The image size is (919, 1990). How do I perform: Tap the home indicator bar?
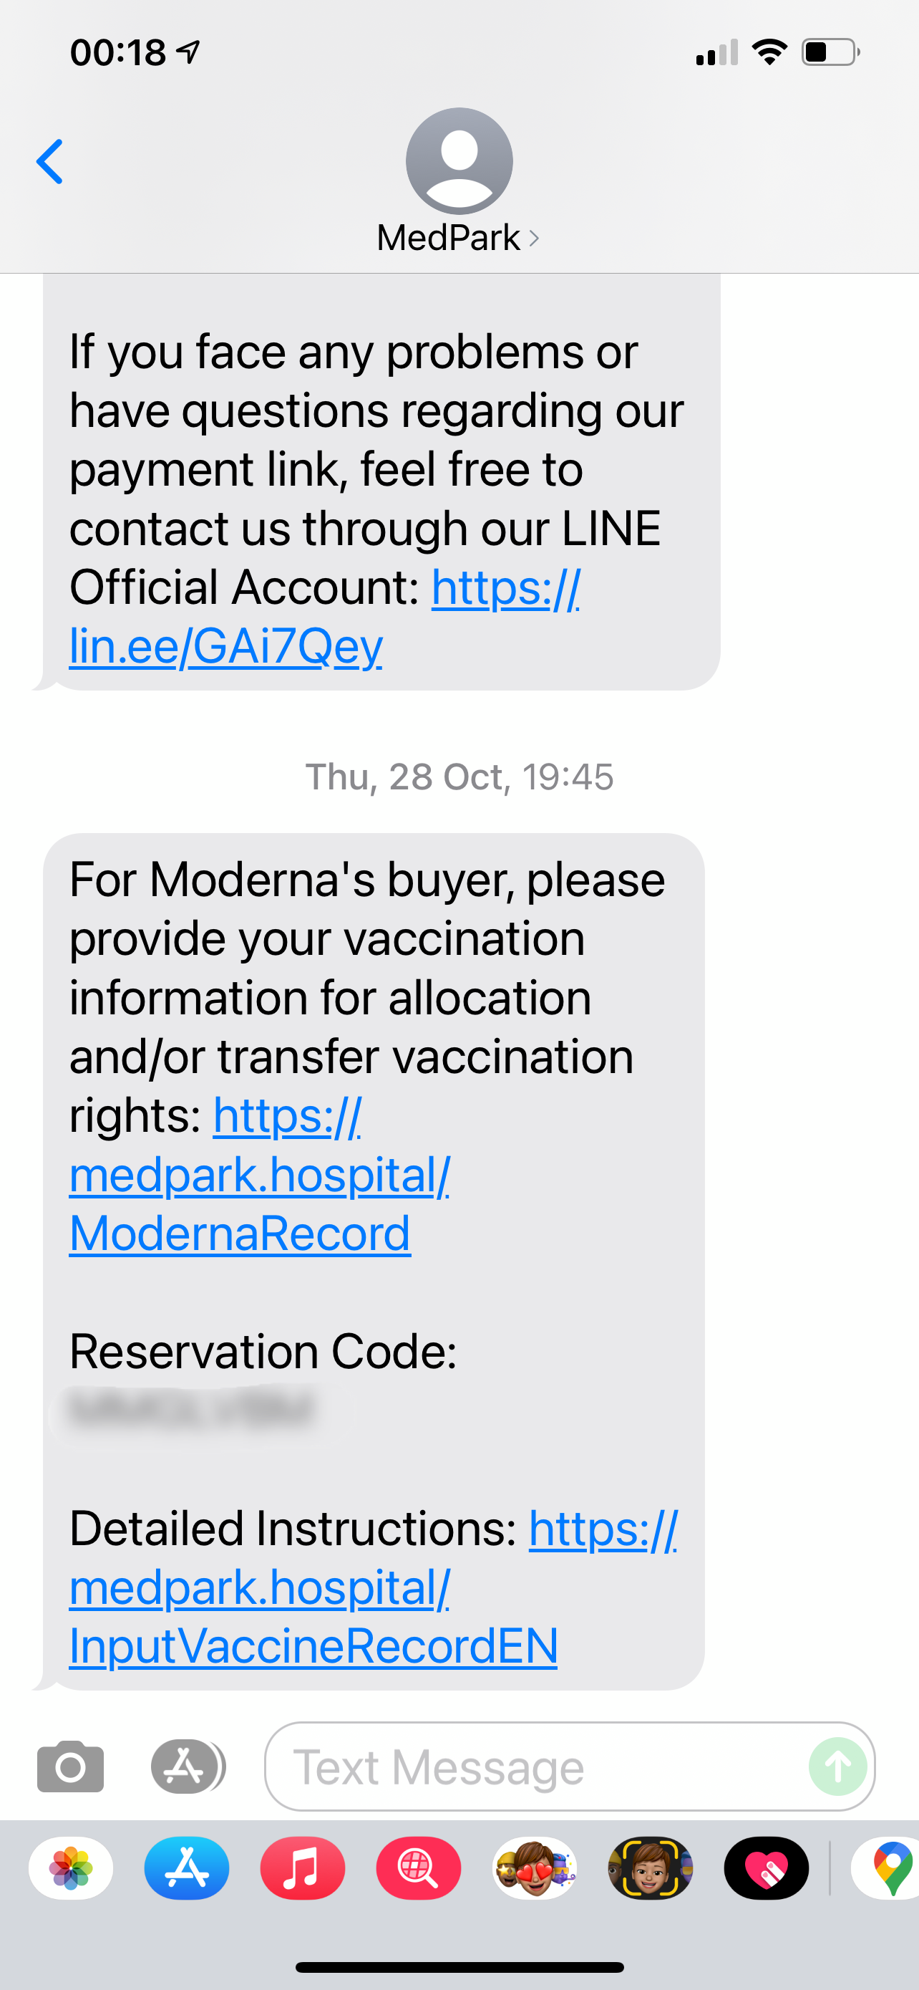[460, 1967]
